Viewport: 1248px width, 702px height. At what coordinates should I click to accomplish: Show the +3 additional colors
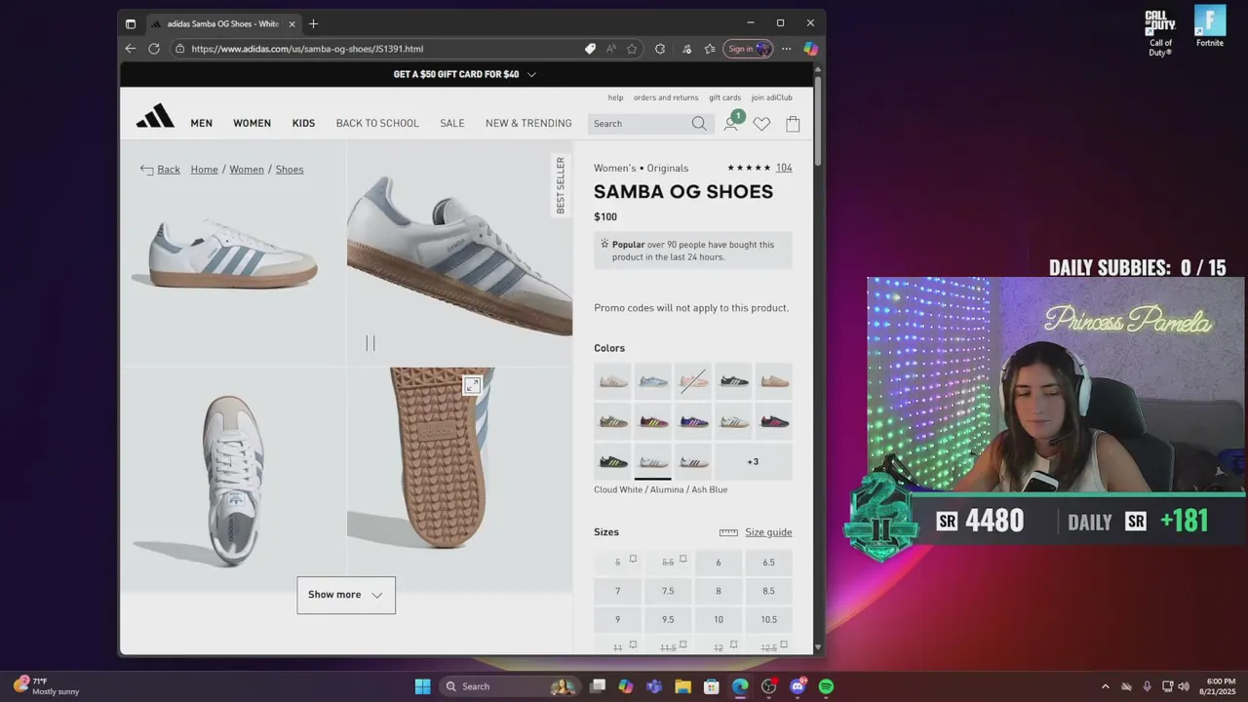coord(753,461)
